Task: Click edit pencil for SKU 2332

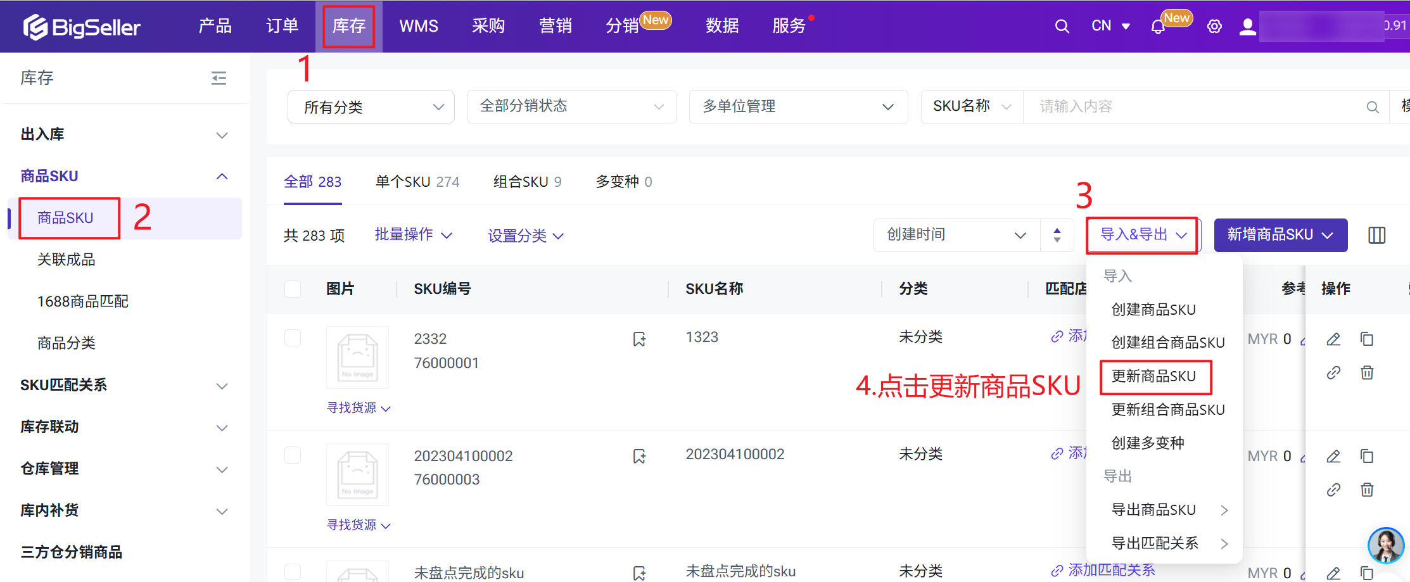Action: [1333, 339]
